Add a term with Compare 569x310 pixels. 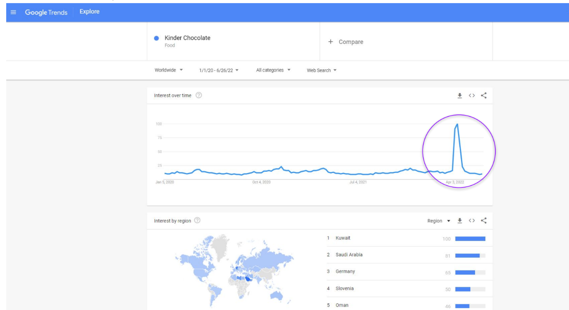346,42
